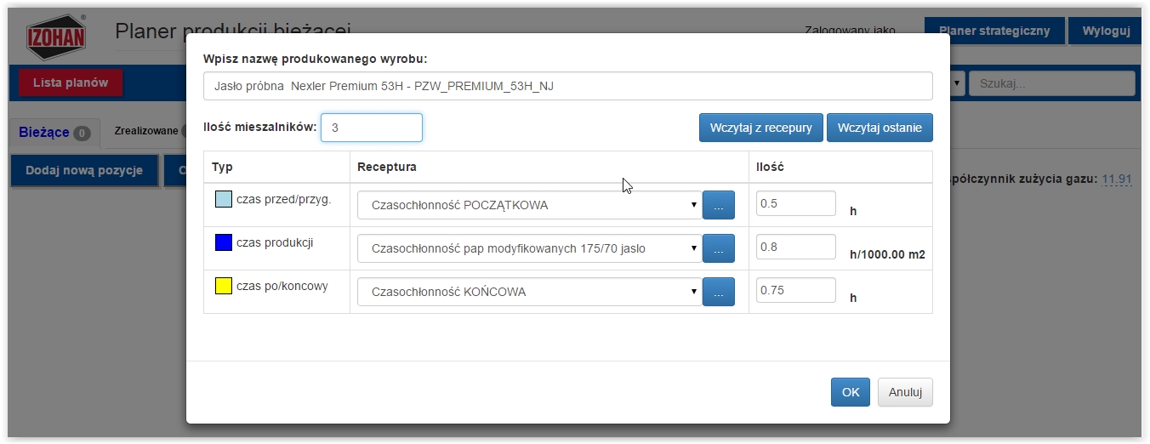
Task: Click light blue czas przed/przyg. color box
Action: pos(224,200)
